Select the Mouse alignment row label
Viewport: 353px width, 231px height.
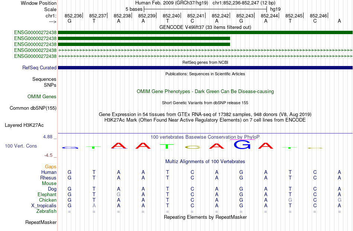click(x=49, y=184)
